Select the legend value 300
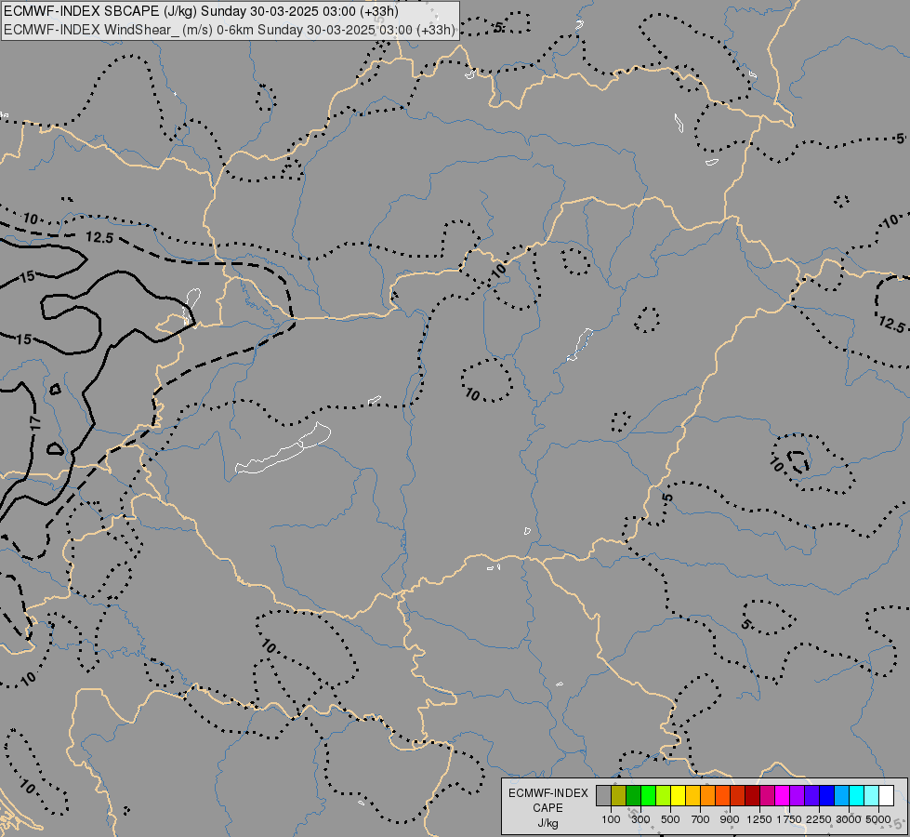The width and height of the screenshot is (910, 837). pos(640,819)
